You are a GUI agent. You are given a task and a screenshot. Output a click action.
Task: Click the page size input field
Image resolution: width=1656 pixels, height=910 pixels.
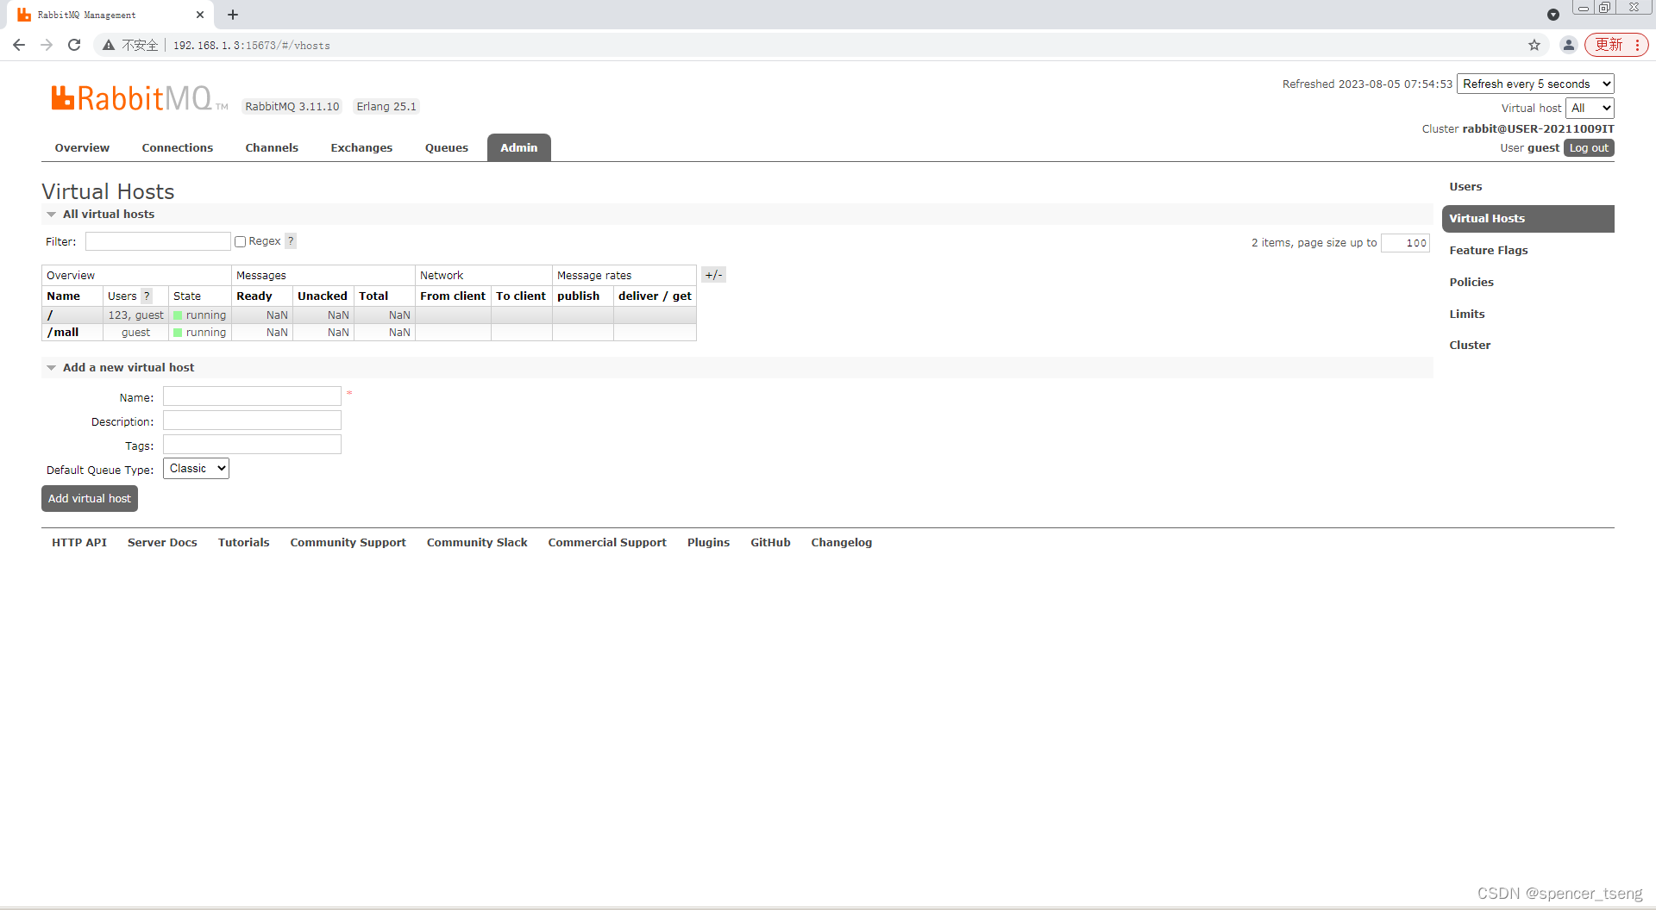(x=1405, y=243)
